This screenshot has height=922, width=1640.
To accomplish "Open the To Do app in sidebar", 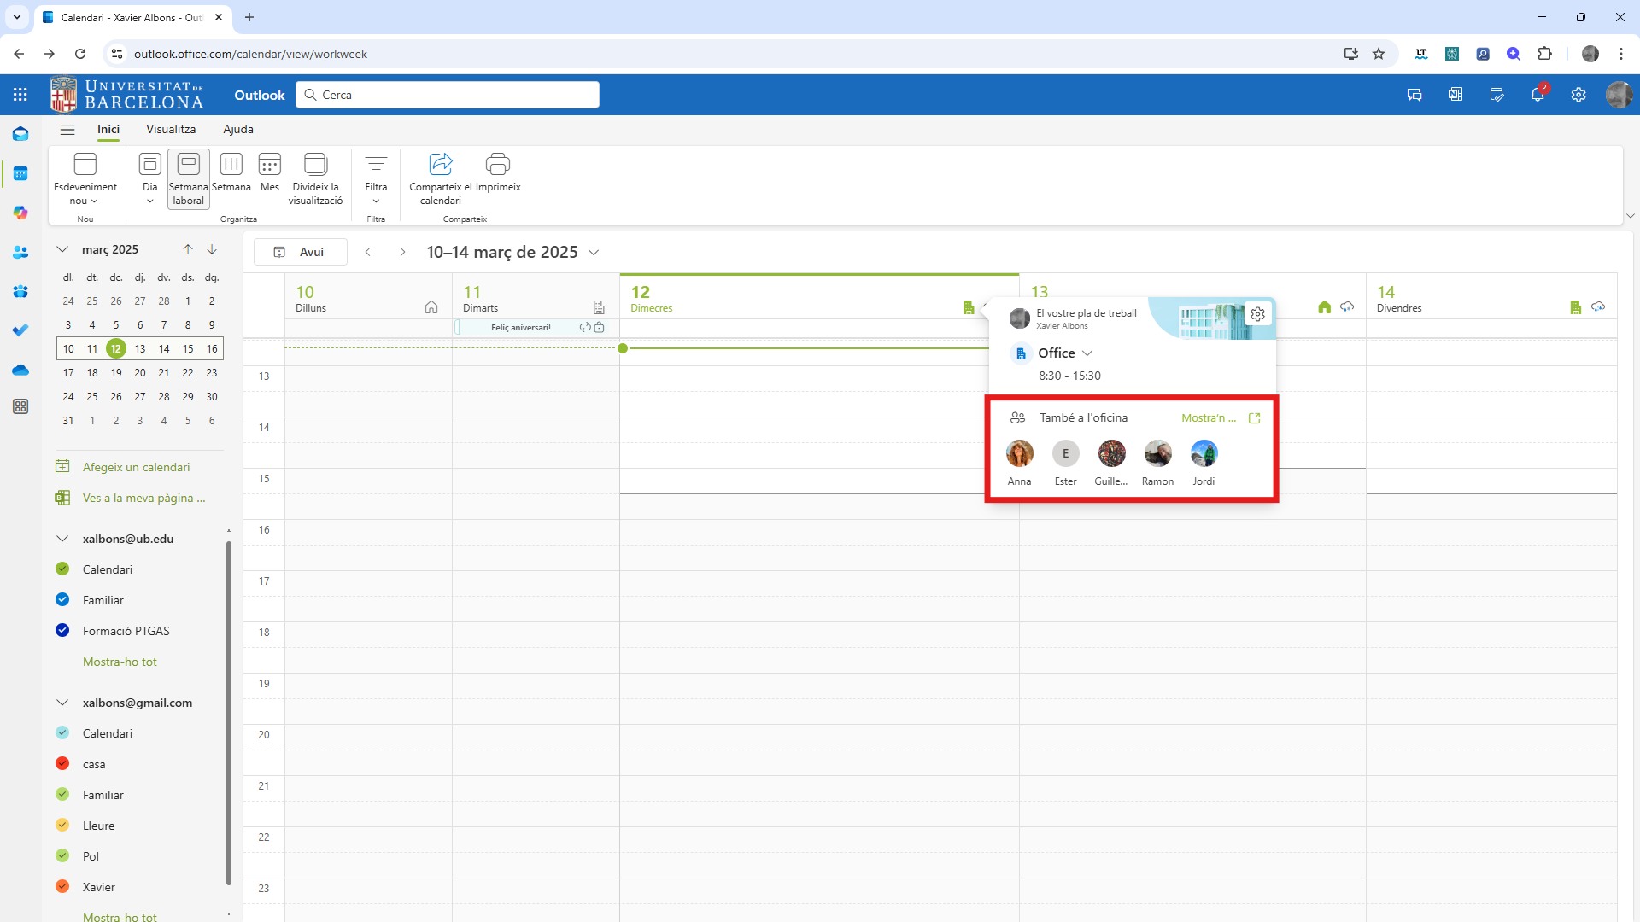I will pos(20,330).
